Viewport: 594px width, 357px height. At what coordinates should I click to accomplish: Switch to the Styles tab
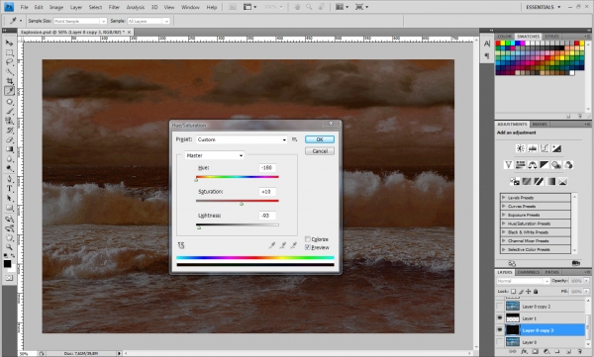pyautogui.click(x=551, y=37)
